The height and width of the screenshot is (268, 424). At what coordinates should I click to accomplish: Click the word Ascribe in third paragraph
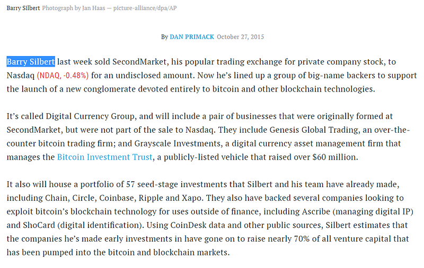point(316,211)
